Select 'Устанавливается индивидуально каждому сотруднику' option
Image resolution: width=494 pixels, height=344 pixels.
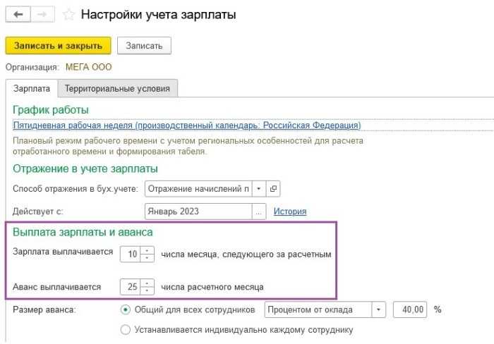(x=126, y=330)
